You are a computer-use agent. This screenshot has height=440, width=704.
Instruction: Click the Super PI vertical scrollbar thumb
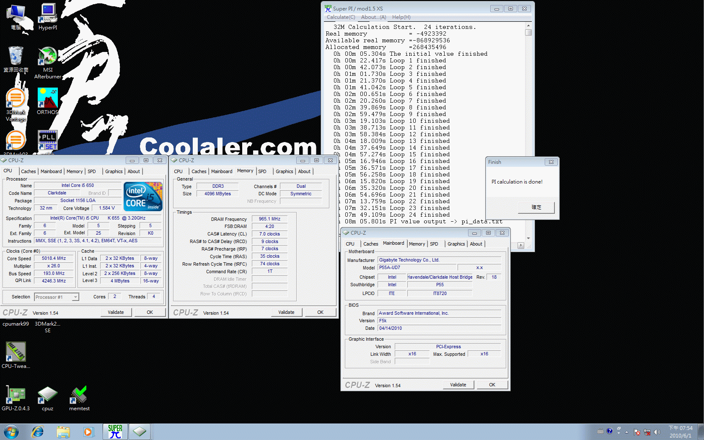pyautogui.click(x=528, y=32)
